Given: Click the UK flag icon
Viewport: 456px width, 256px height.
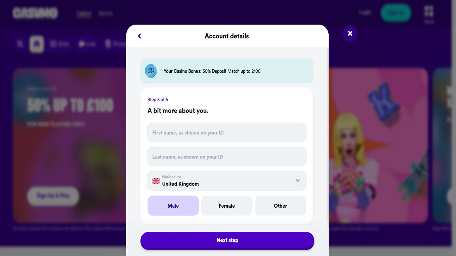Looking at the screenshot, I should [x=156, y=181].
